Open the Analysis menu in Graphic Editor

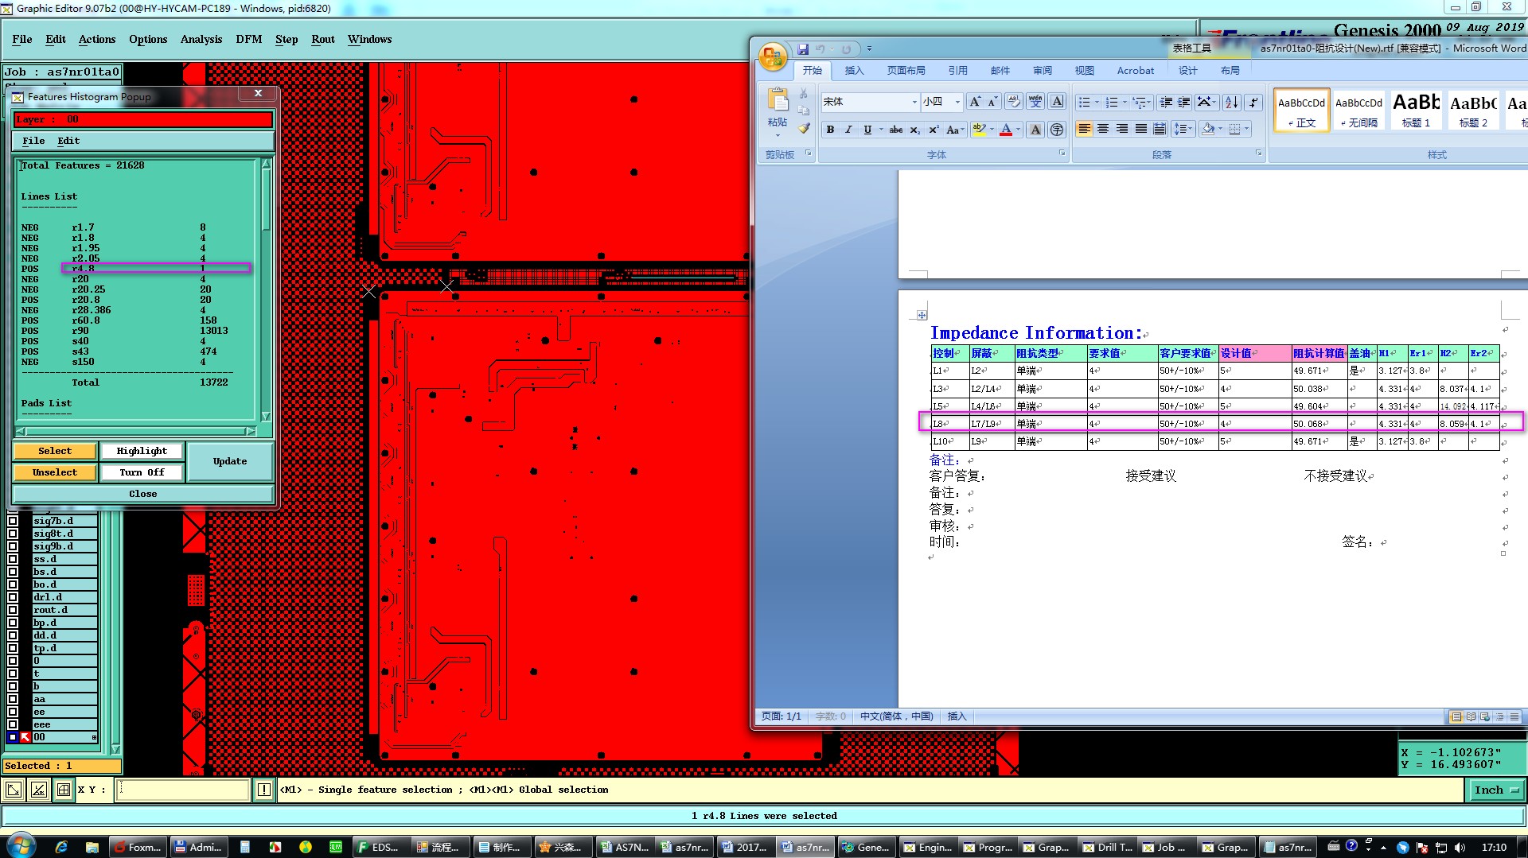coord(201,39)
